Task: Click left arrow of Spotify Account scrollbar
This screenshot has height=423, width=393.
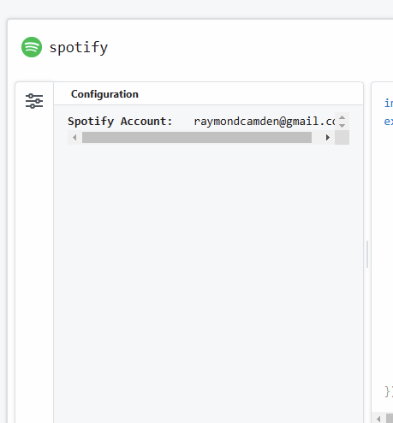Action: coord(74,138)
